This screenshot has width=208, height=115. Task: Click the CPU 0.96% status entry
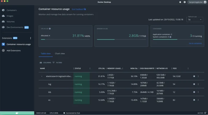[54, 113]
